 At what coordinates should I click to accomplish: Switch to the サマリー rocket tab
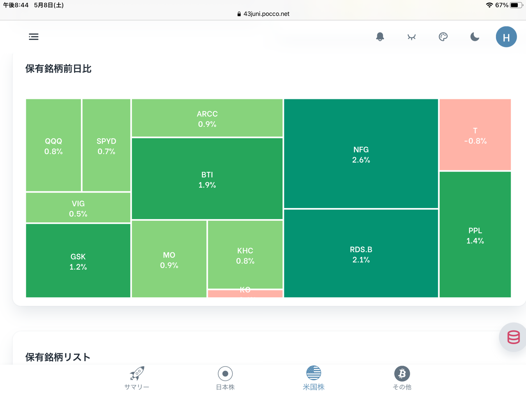[137, 378]
